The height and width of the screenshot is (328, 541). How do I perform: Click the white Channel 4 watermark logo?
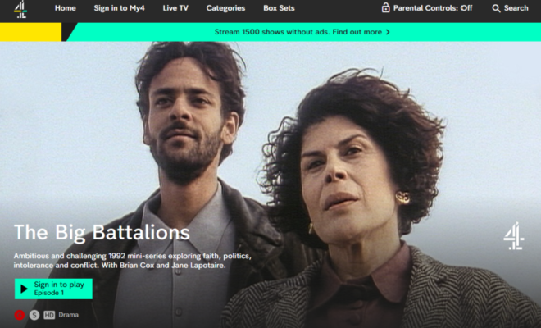coord(514,236)
